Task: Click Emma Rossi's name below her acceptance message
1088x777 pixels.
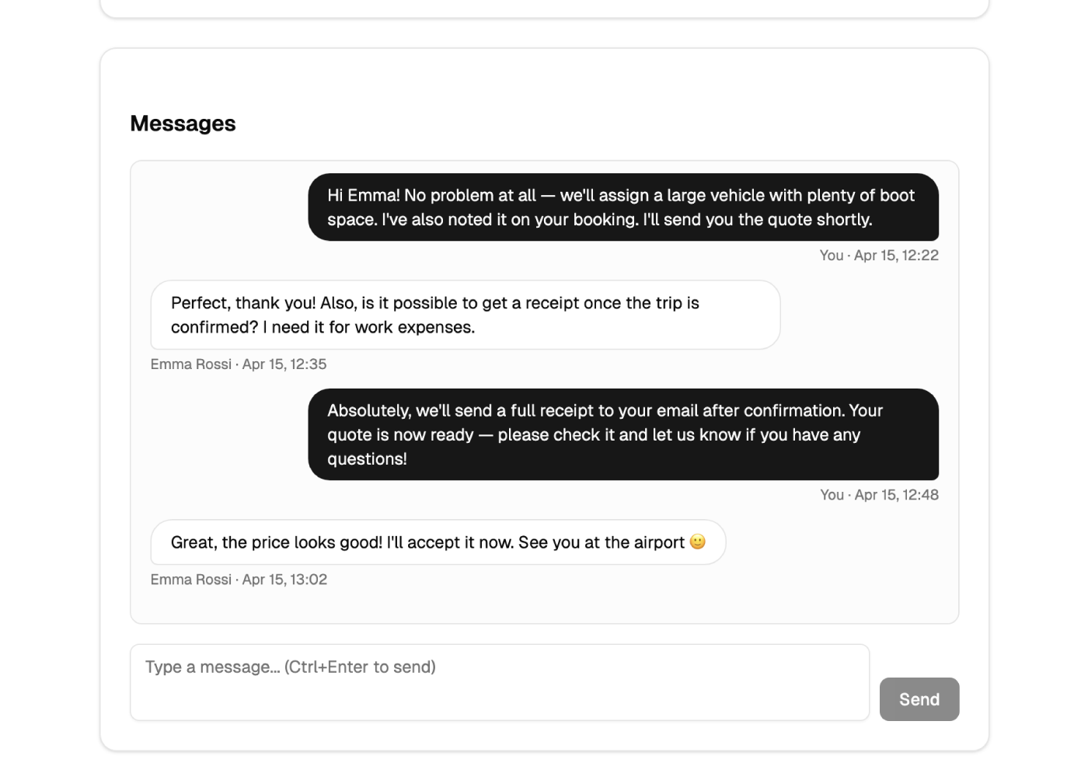Action: click(x=190, y=580)
